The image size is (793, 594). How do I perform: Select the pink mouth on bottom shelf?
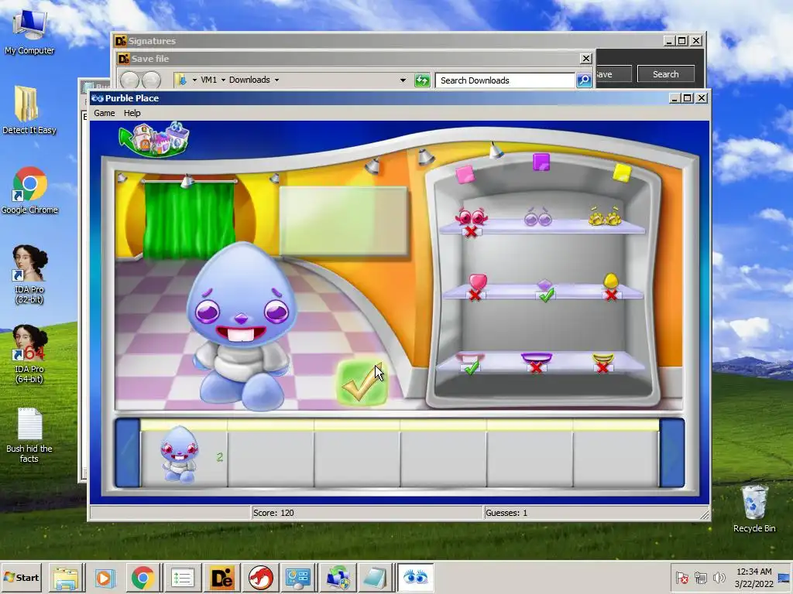[470, 358]
